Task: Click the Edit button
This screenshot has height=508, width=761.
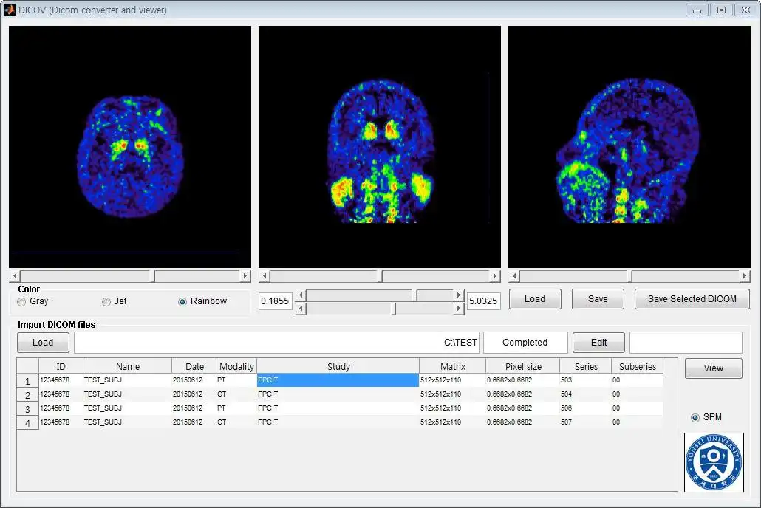Action: tap(598, 343)
